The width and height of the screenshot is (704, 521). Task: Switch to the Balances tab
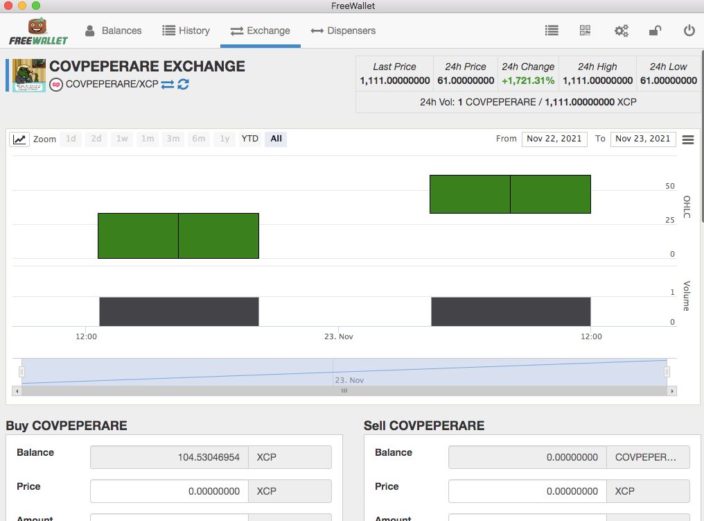[113, 31]
